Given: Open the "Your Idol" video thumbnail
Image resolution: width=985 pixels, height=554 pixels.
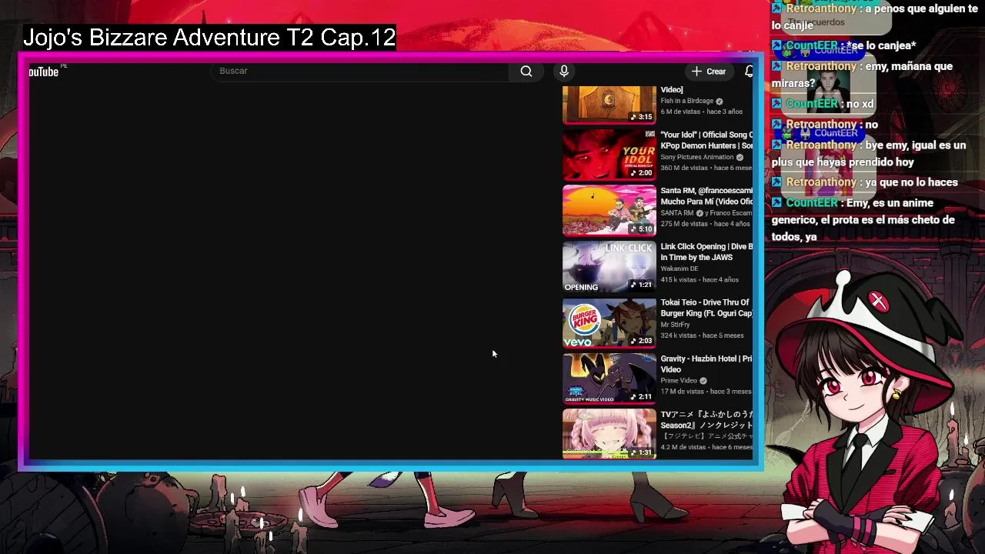Looking at the screenshot, I should click(x=609, y=154).
